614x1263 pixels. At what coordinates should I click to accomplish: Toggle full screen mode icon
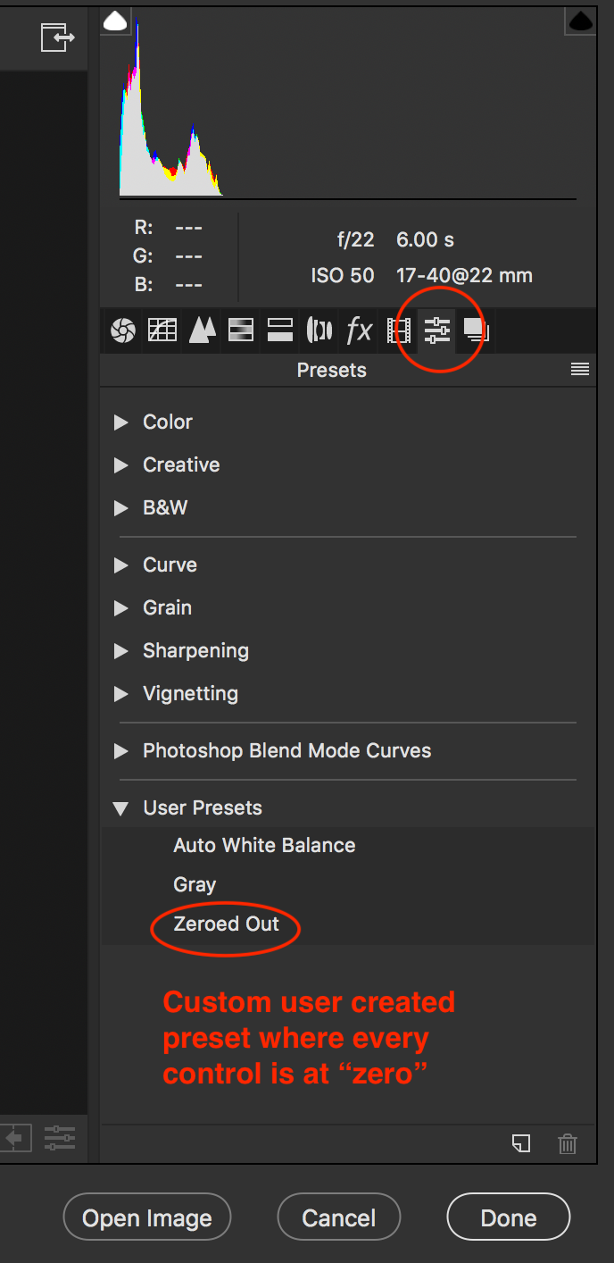coord(55,38)
